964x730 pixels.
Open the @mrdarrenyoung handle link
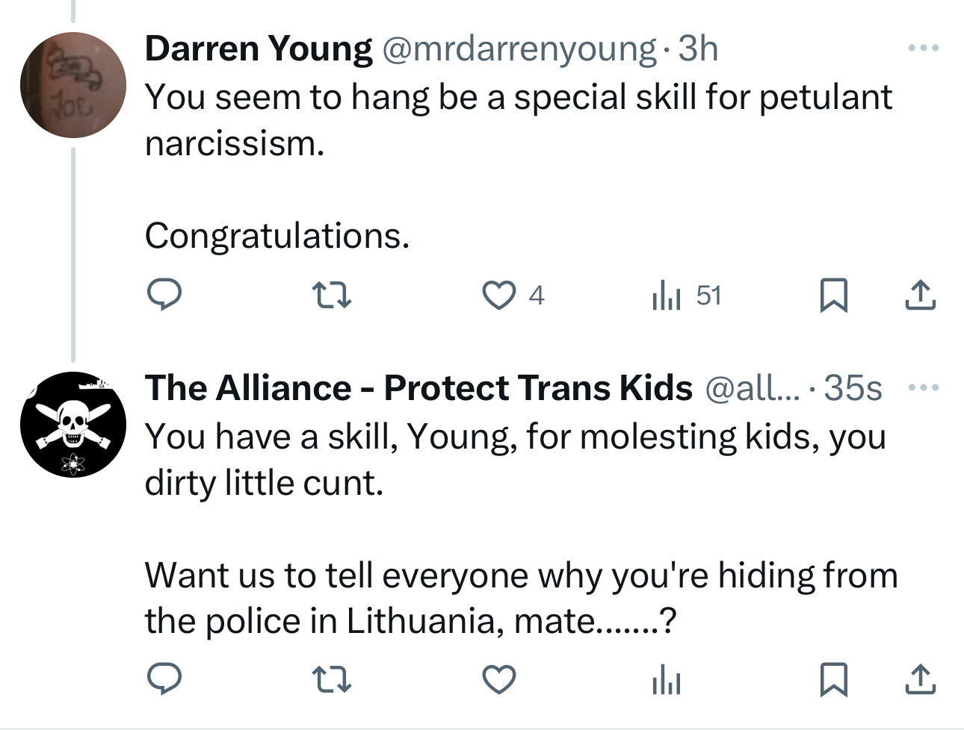coord(519,49)
